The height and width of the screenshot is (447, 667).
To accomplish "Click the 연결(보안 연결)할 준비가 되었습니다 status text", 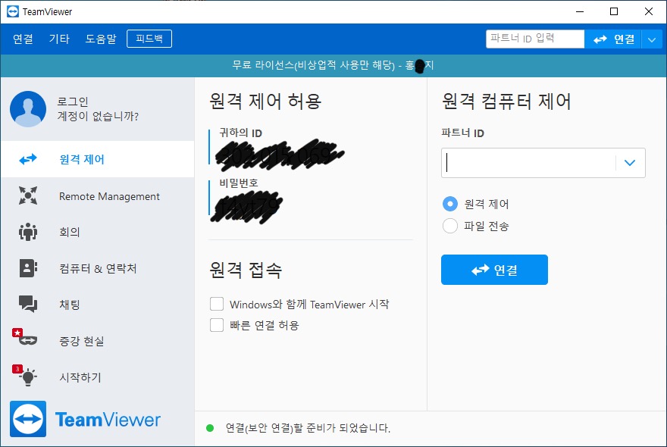I will (308, 428).
